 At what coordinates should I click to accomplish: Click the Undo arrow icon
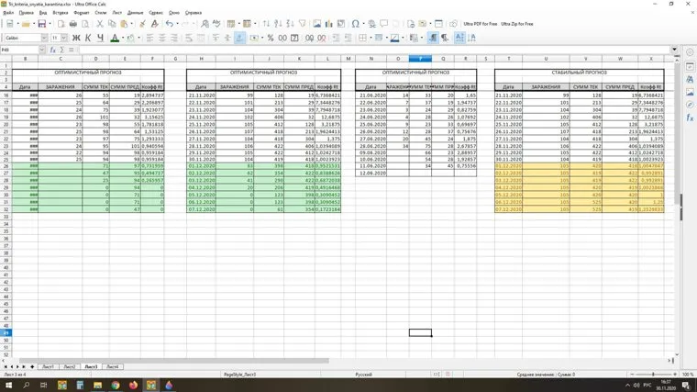click(x=169, y=24)
